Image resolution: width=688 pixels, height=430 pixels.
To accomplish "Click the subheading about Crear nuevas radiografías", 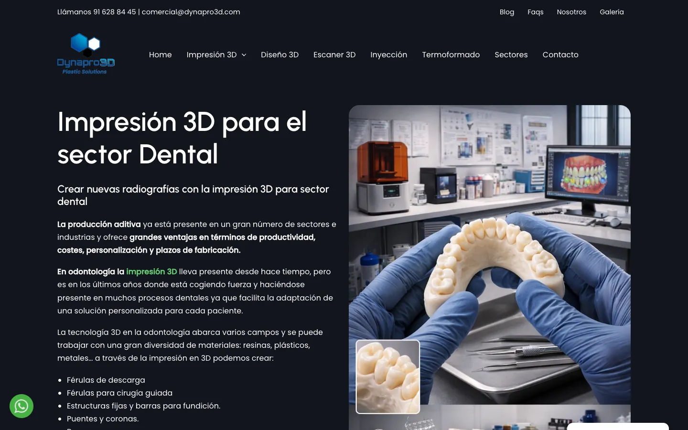I will point(193,195).
